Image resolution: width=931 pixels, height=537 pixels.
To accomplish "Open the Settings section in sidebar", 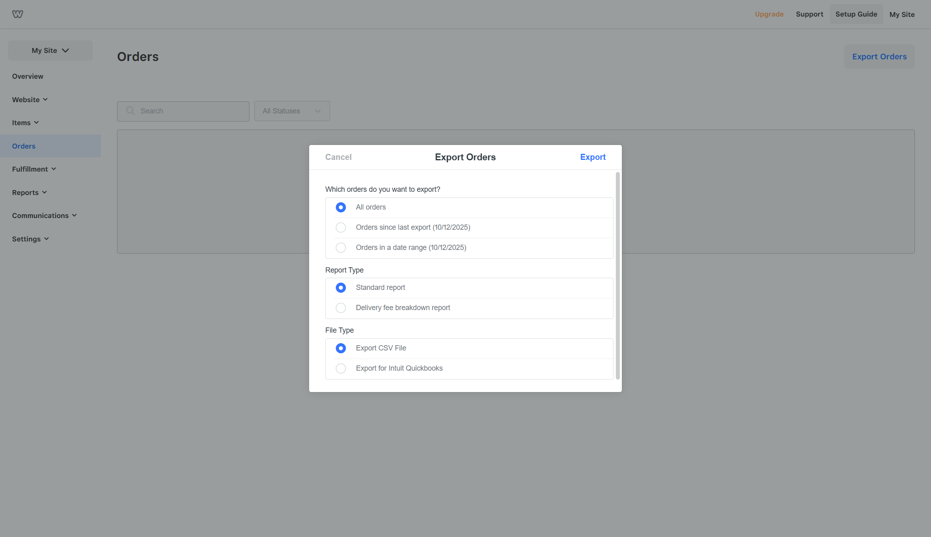I will point(30,239).
